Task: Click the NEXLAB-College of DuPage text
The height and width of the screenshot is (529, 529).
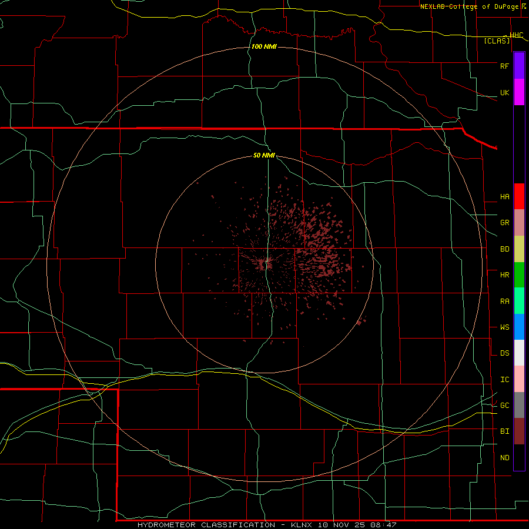Action: 470,6
